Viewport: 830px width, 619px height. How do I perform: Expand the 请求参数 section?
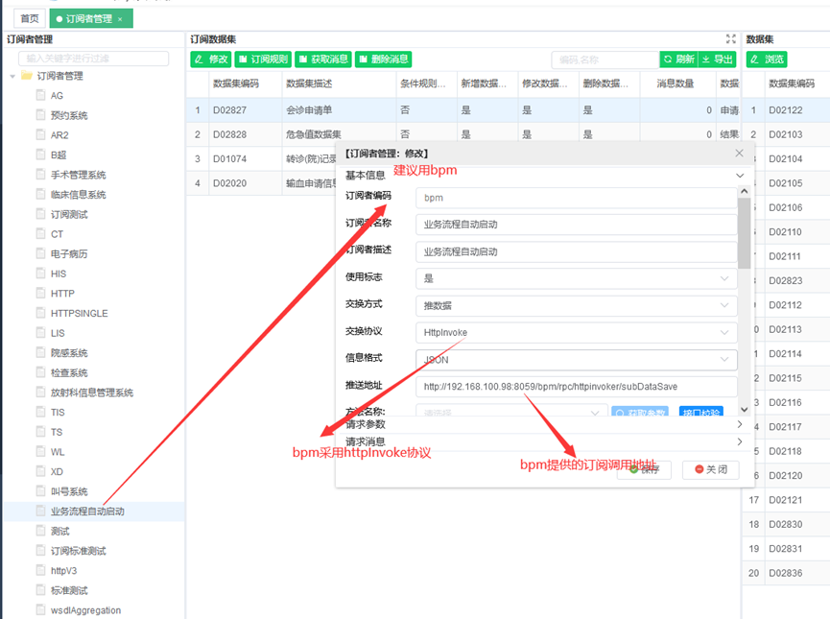tap(543, 424)
